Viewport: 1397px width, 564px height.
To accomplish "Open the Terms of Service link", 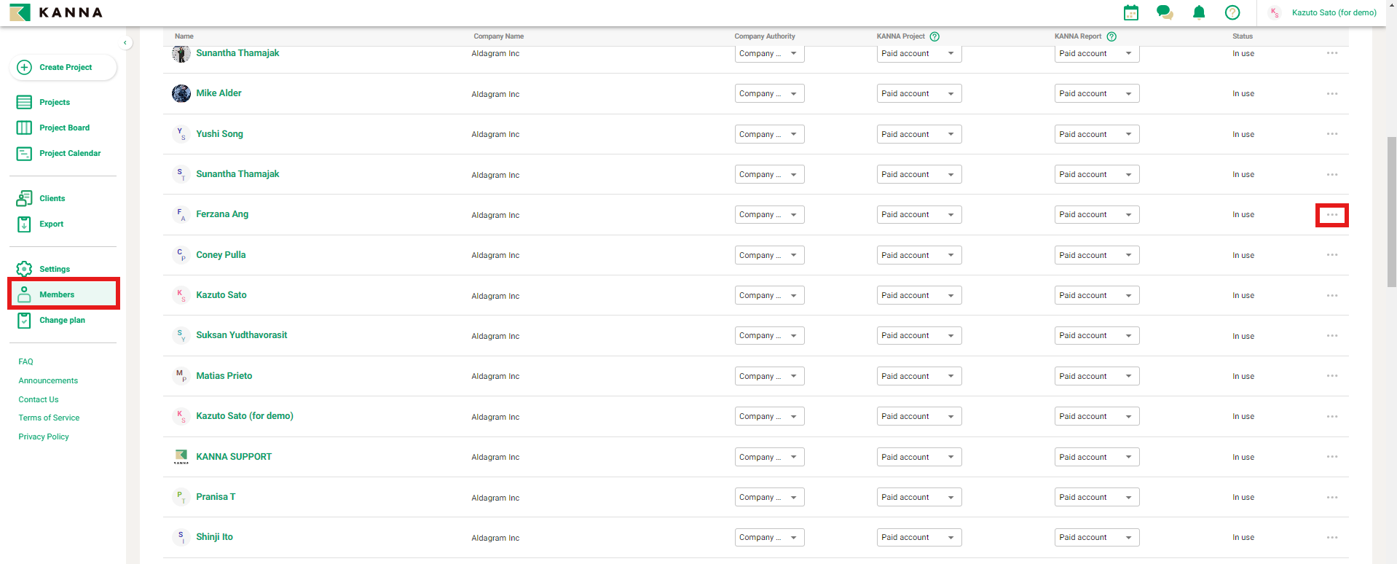I will coord(49,418).
